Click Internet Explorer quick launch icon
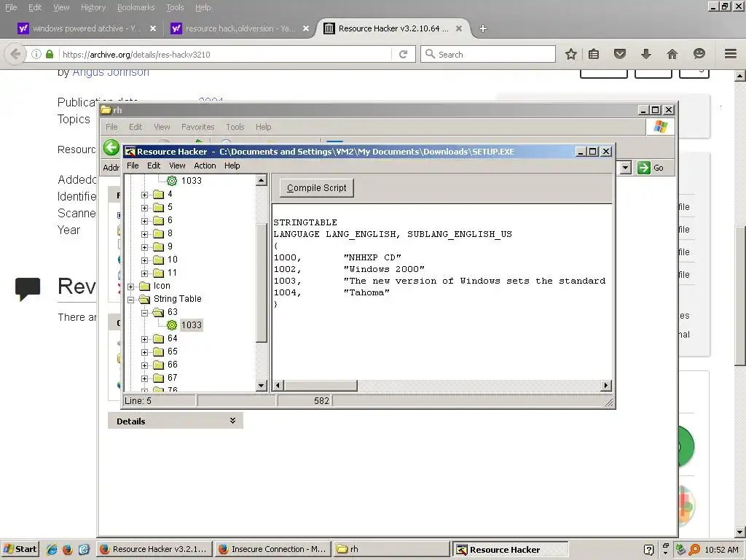 [52, 549]
